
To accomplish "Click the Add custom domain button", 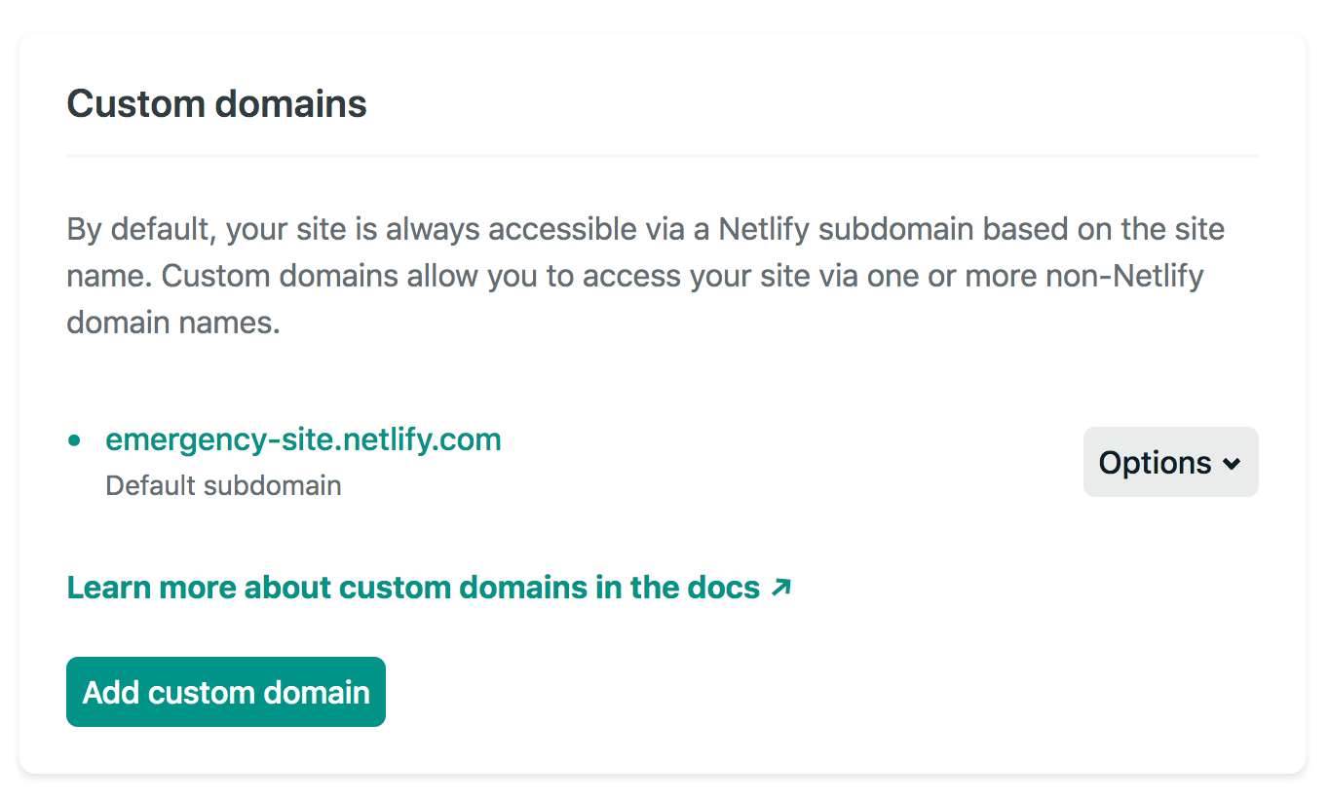I will click(x=225, y=692).
